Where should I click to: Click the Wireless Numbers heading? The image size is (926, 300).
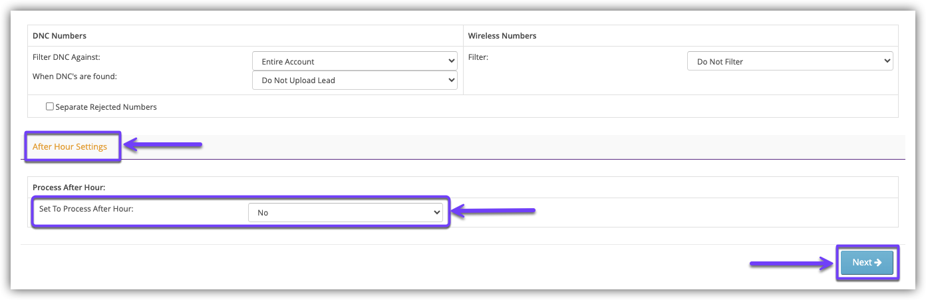coord(502,36)
